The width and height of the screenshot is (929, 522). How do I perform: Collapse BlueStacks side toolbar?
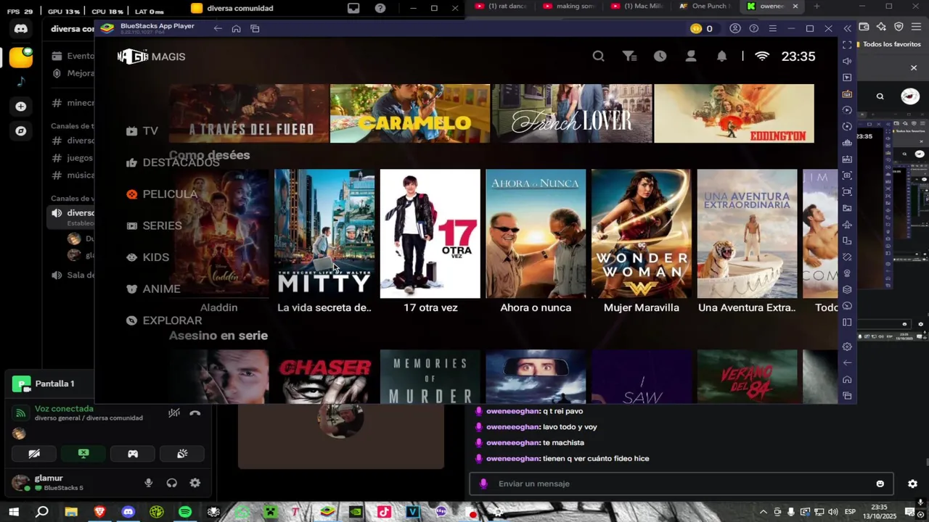tap(847, 28)
